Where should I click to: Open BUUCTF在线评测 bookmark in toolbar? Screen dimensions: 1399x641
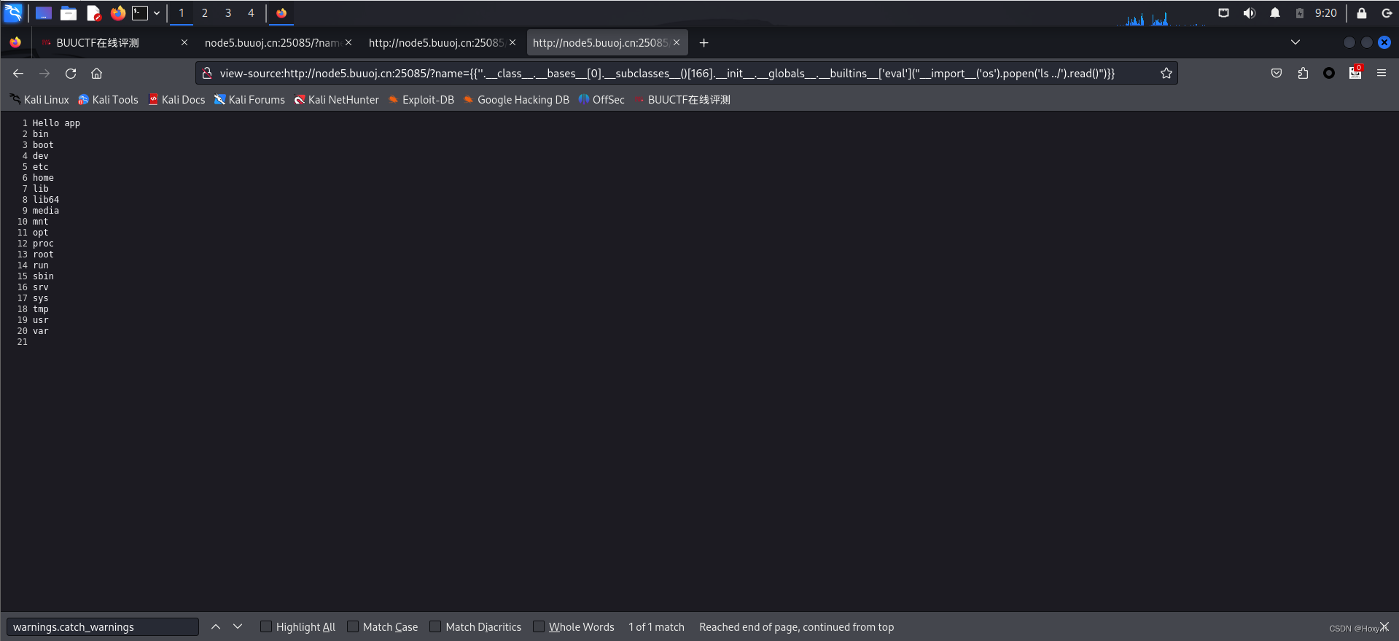click(682, 100)
